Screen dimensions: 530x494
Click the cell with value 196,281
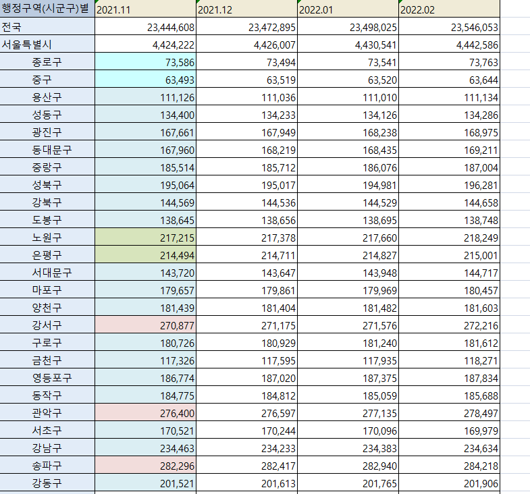click(450, 184)
